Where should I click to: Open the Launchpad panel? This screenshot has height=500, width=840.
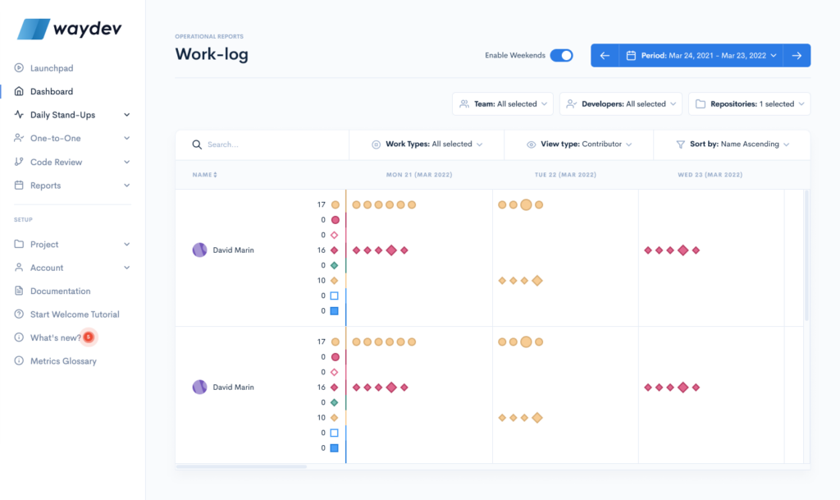click(x=19, y=68)
